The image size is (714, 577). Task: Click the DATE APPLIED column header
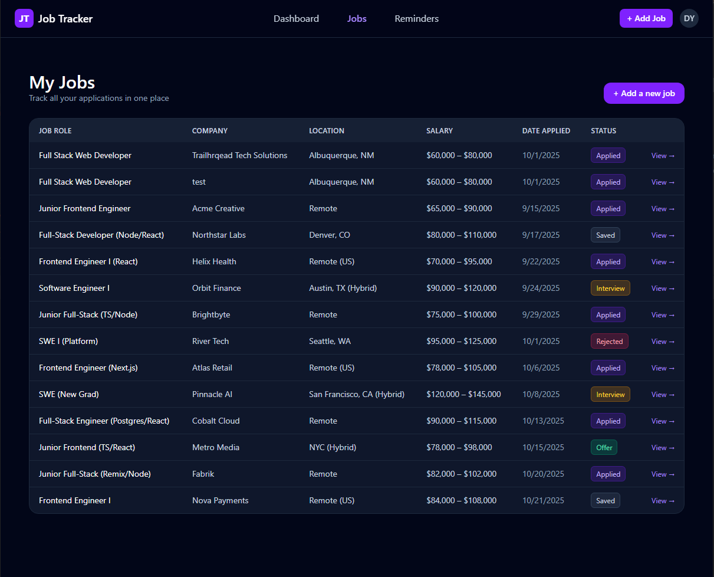pyautogui.click(x=546, y=130)
